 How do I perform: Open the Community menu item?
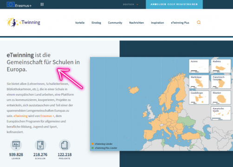(115, 23)
